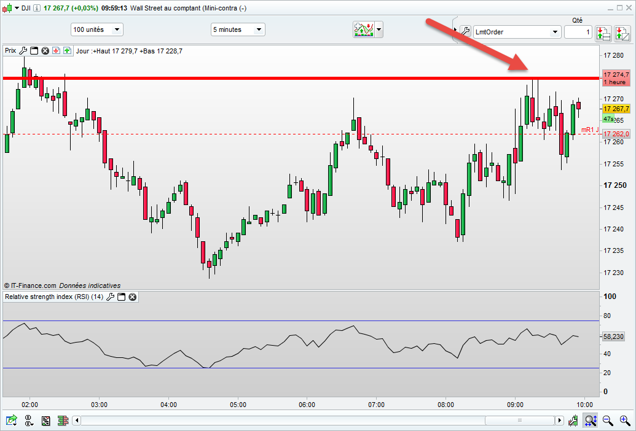This screenshot has width=636, height=431.
Task: Maximize the Prix panel window icon
Action: click(x=34, y=50)
